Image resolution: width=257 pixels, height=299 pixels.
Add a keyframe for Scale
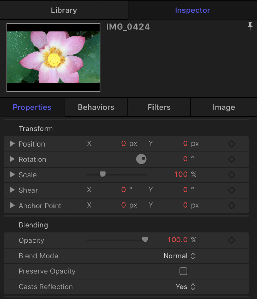[x=231, y=175]
